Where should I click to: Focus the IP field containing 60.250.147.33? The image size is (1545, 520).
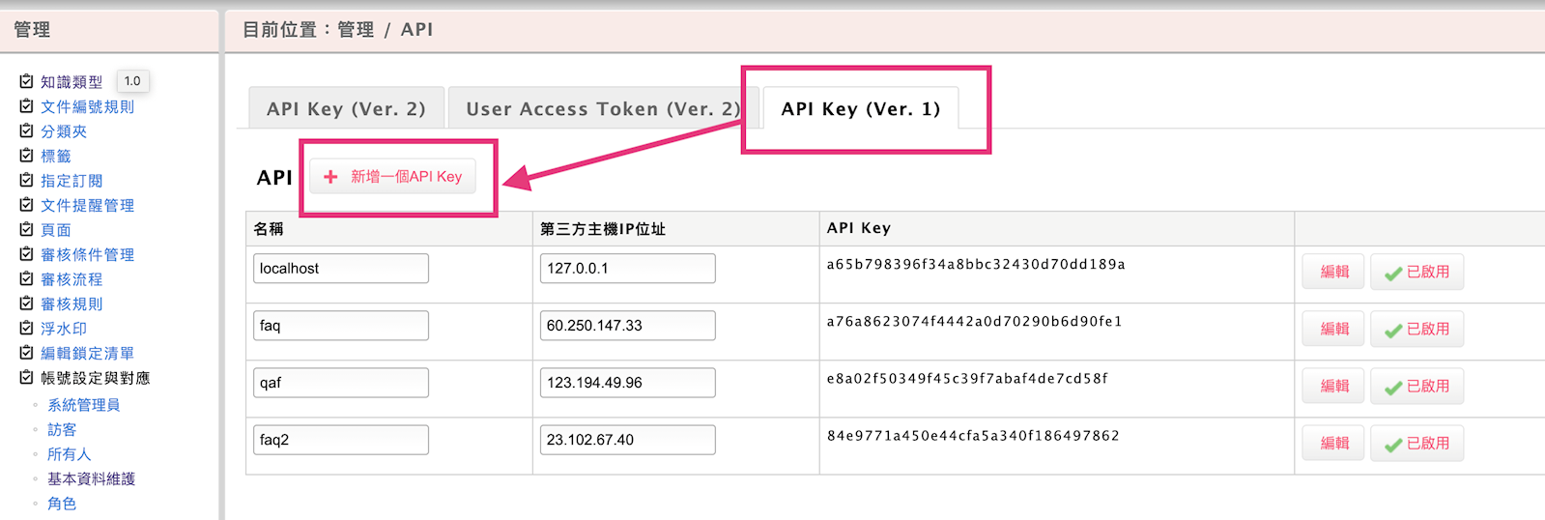point(627,326)
